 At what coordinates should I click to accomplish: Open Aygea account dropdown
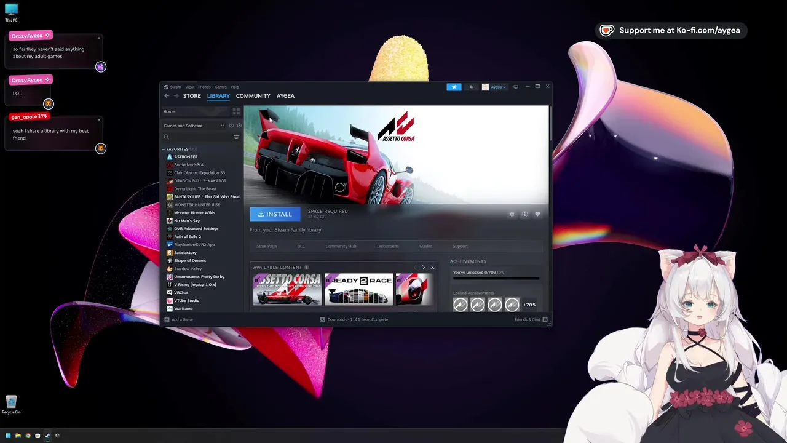point(494,87)
